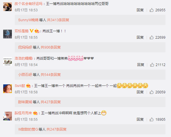Click member crown badge beside 踩怪月而来
This screenshot has width=171, height=137.
click(35, 113)
